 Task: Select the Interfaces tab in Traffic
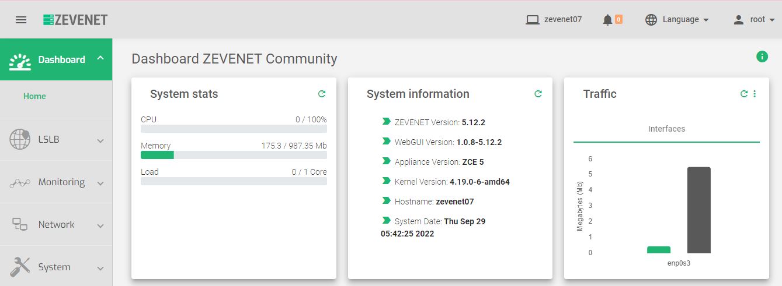(666, 129)
